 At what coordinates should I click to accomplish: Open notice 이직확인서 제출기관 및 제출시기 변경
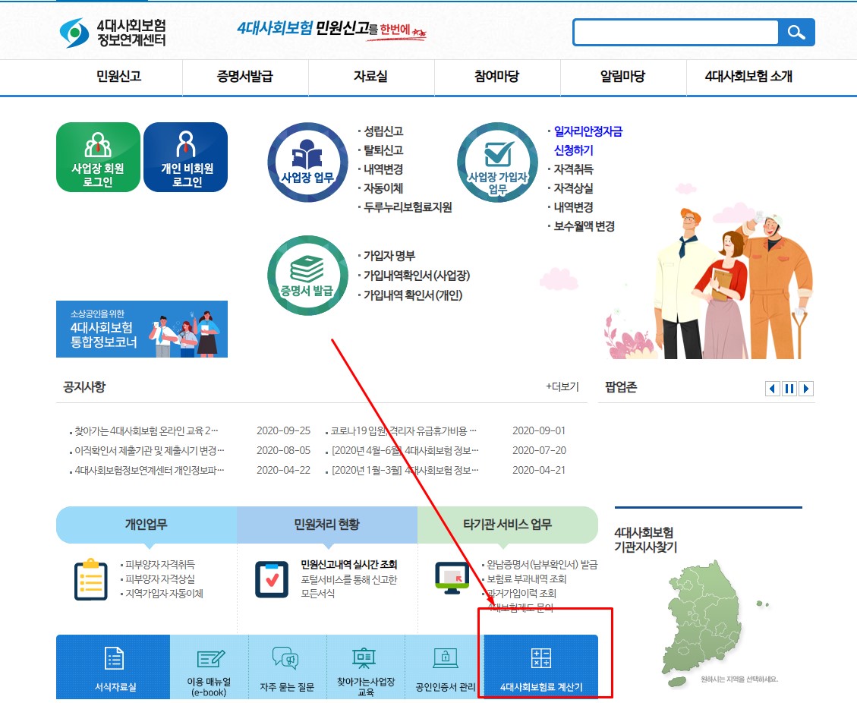pos(150,450)
